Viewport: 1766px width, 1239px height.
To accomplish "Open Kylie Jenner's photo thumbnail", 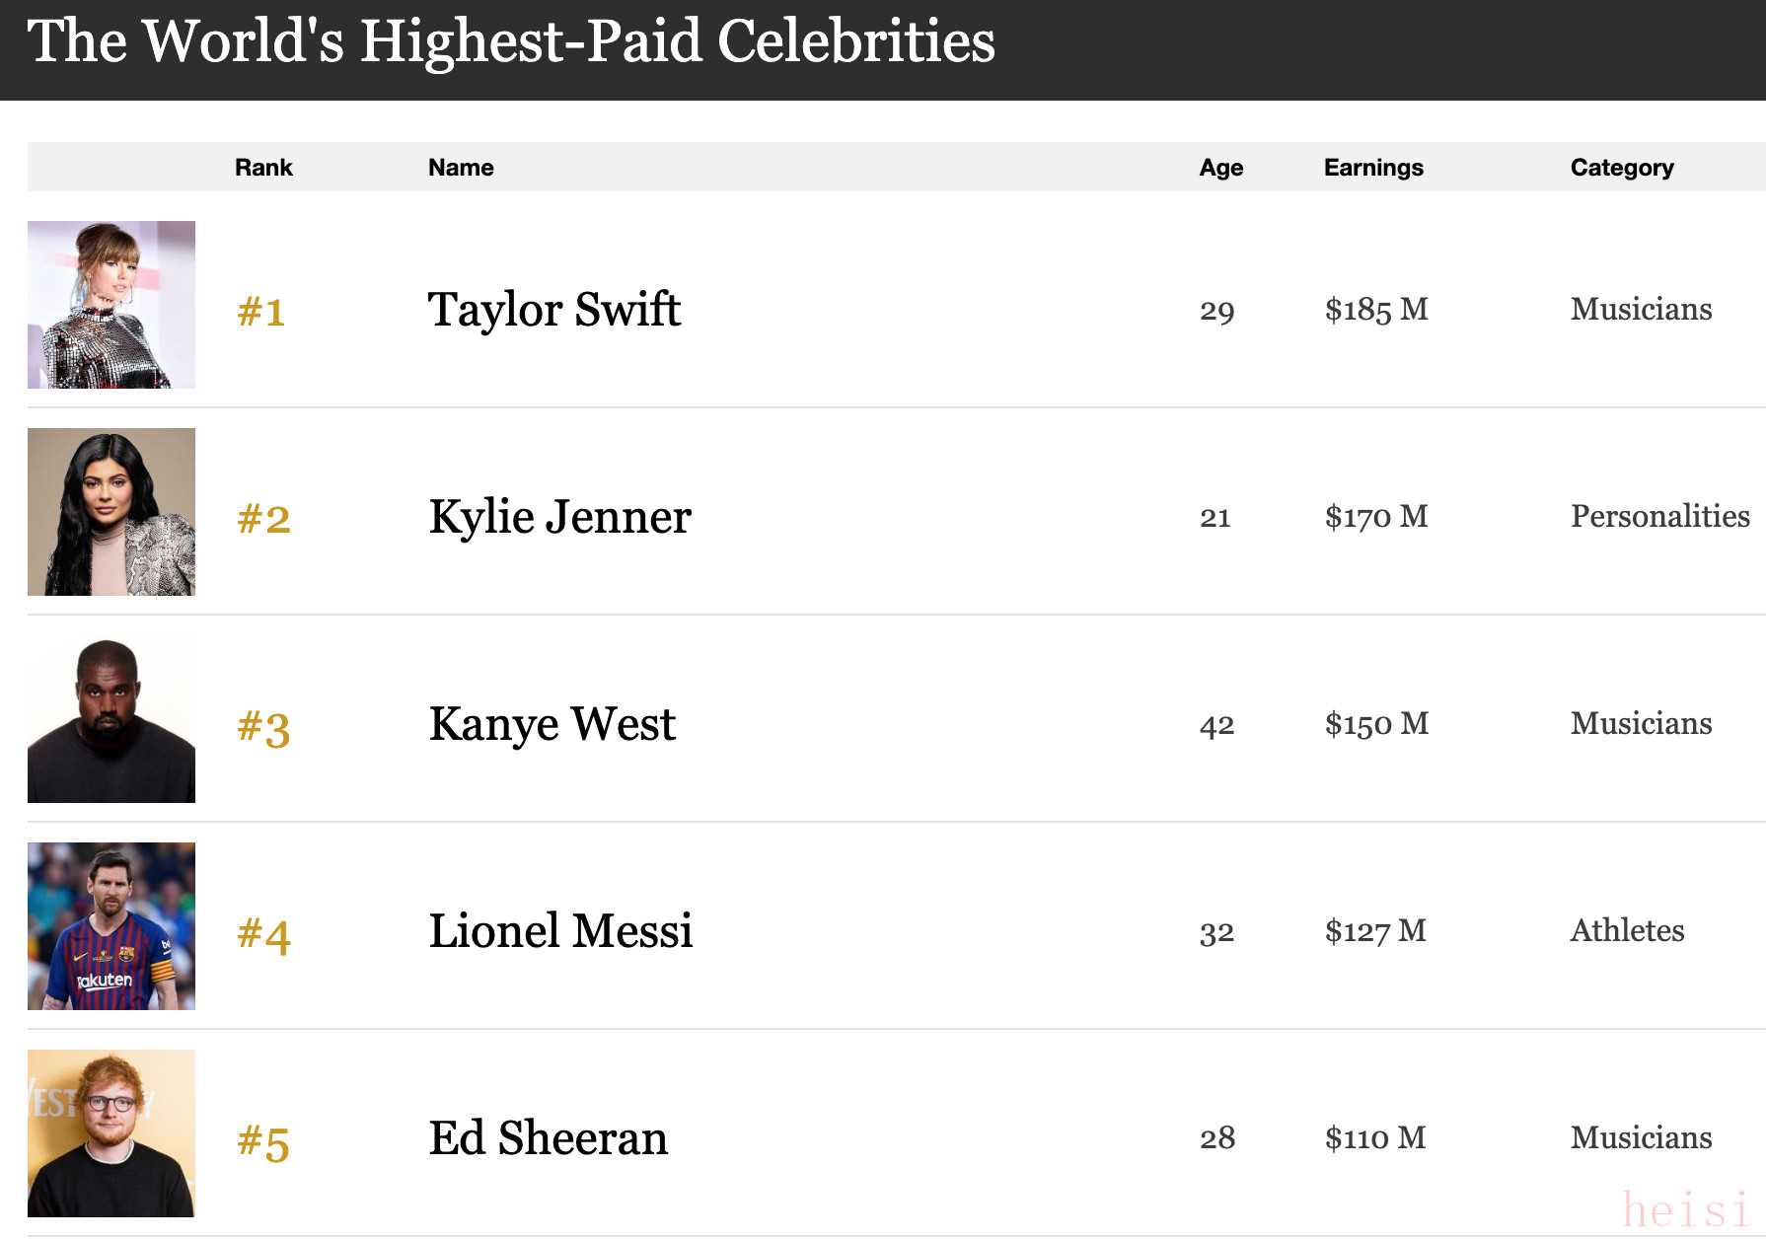I will click(111, 512).
